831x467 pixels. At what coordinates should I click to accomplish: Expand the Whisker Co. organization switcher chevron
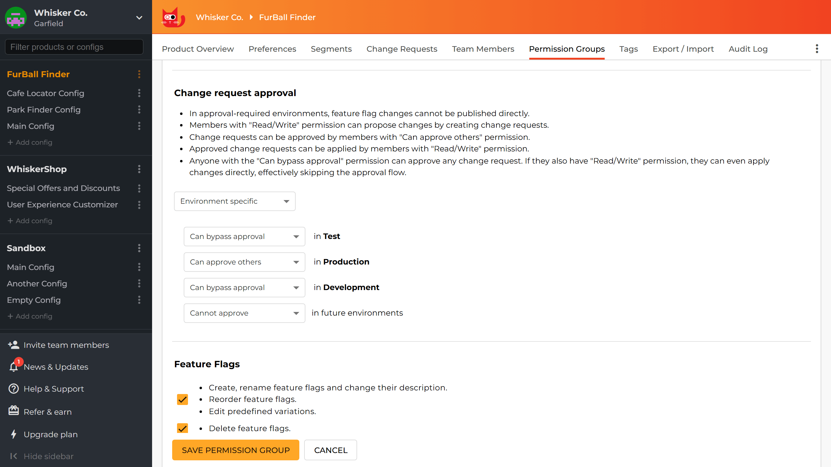click(x=139, y=18)
